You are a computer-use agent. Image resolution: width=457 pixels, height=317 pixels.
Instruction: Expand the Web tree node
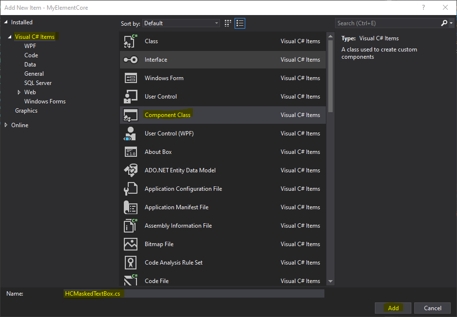point(19,92)
